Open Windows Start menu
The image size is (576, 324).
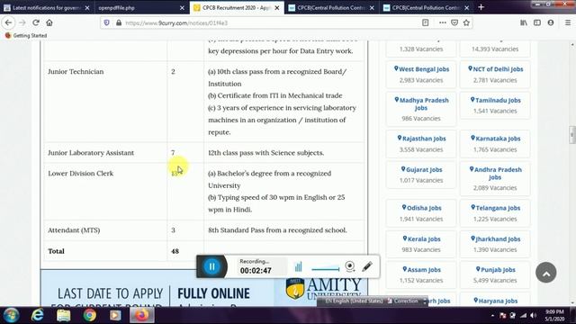[11, 315]
